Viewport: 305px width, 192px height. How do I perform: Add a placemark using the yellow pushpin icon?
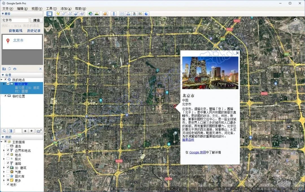point(58,14)
